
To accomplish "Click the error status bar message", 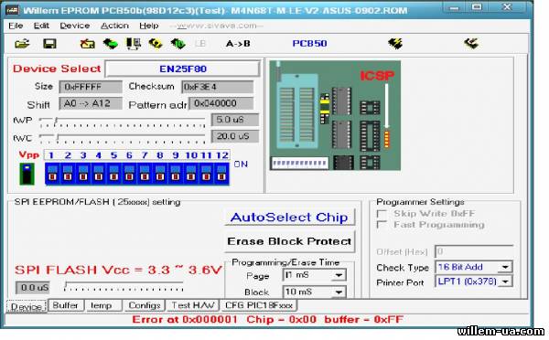I will coord(267,319).
